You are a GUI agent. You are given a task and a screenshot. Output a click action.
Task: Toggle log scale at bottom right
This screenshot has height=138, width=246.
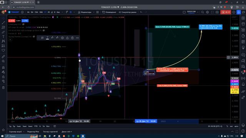(231, 126)
